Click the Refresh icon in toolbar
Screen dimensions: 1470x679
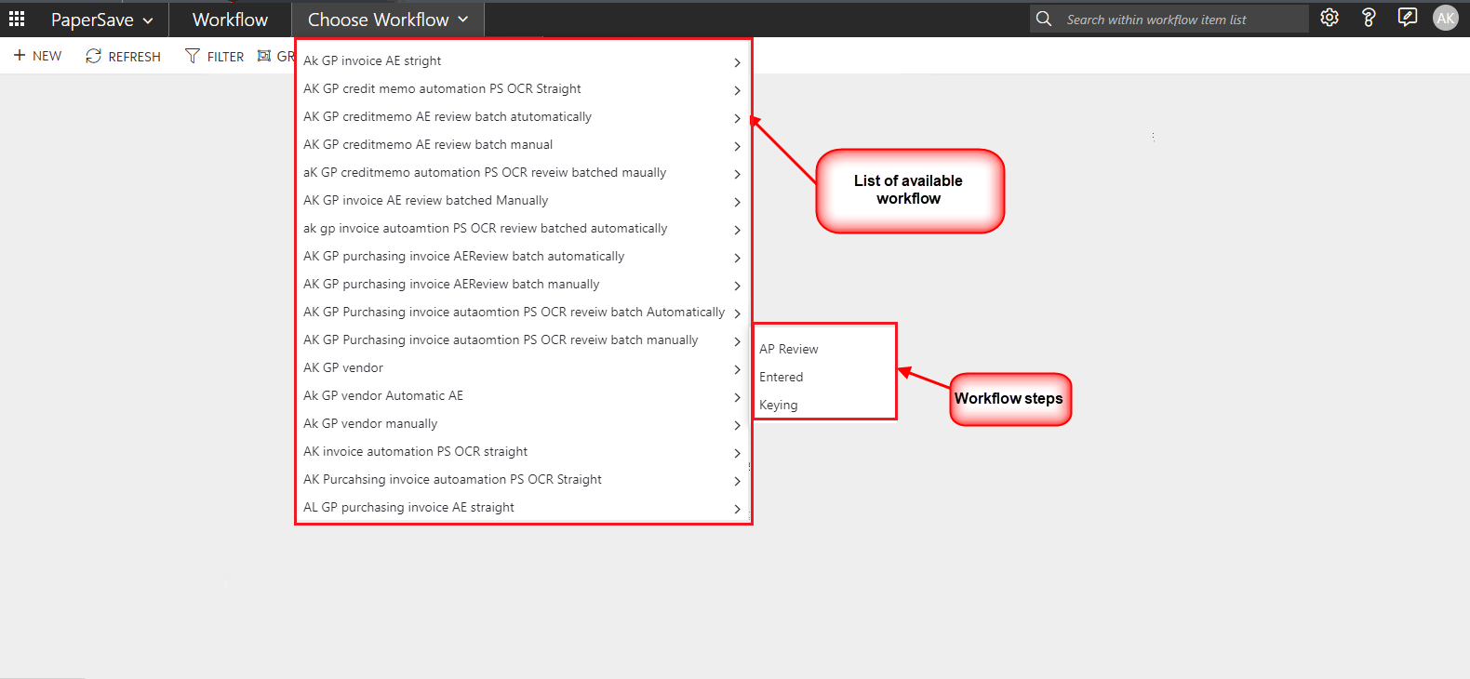(93, 57)
